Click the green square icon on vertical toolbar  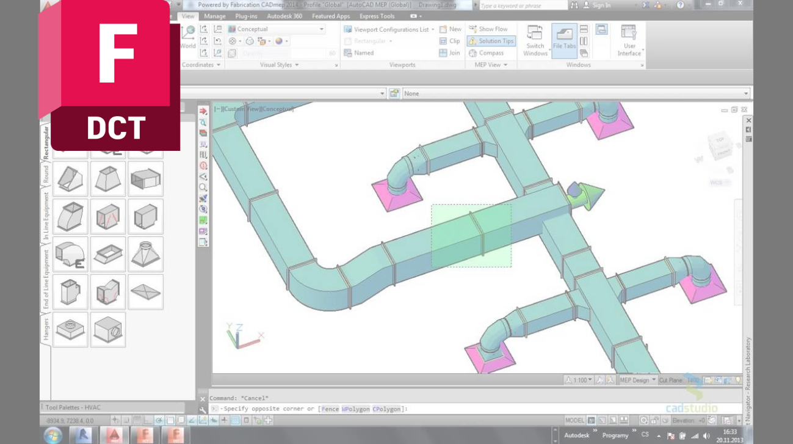pos(203,220)
